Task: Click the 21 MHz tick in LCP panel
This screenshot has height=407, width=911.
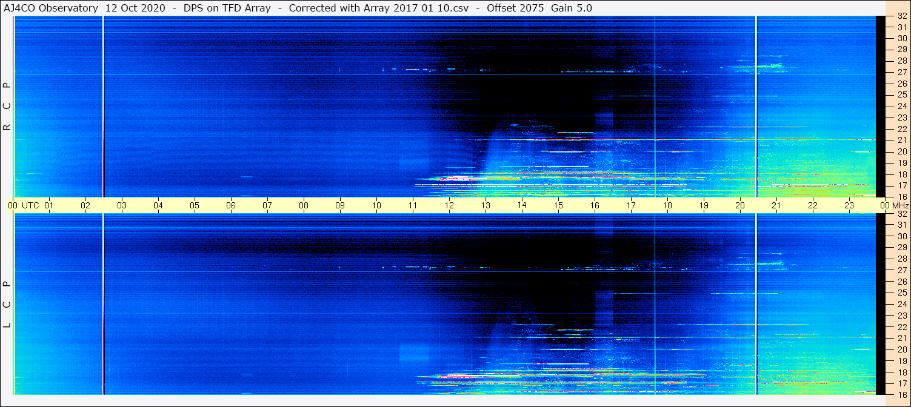Action: [901, 338]
